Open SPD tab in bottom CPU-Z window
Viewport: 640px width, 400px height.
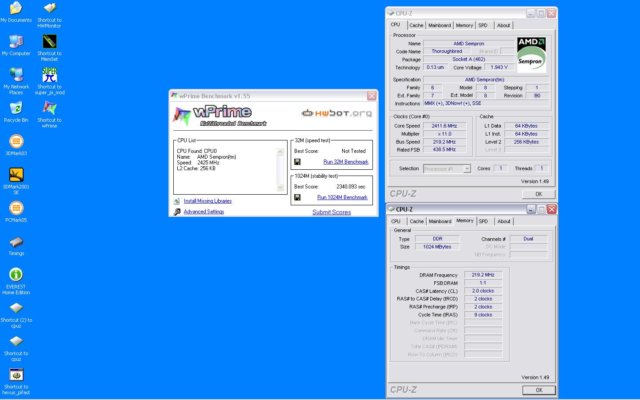[484, 221]
